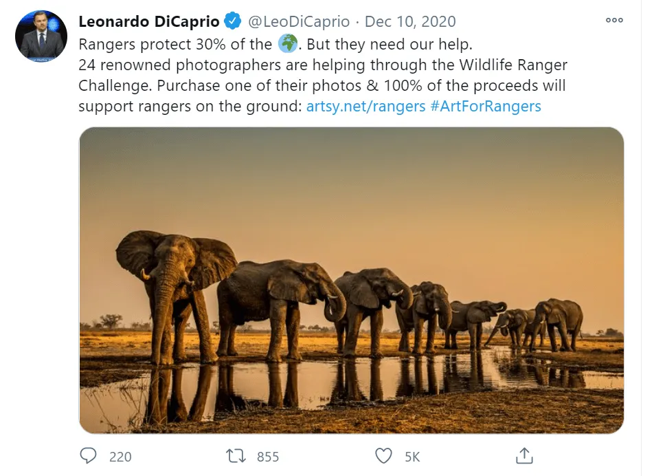654x476 pixels.
Task: Click the reply speech bubble icon
Action: [x=89, y=455]
